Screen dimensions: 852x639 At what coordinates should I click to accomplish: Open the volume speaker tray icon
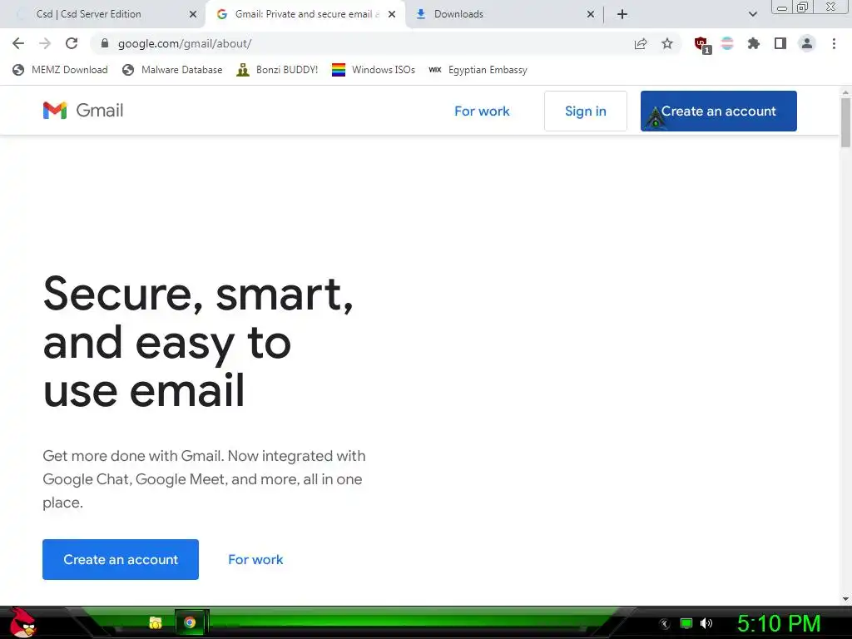(x=706, y=623)
